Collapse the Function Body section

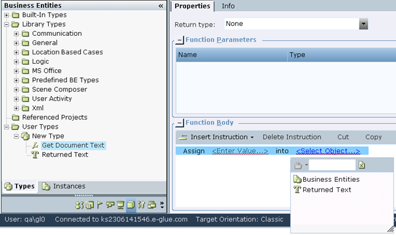[x=179, y=123]
